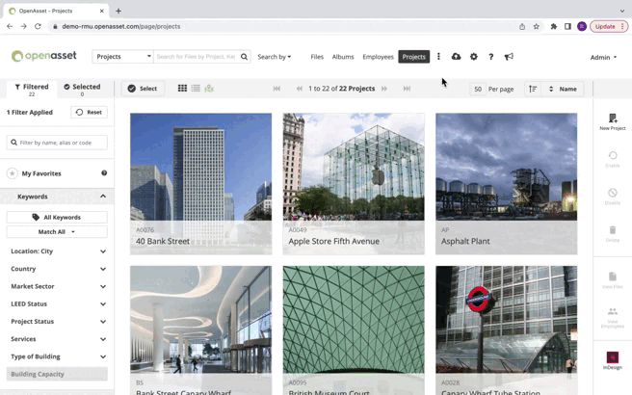This screenshot has width=632, height=395.
Task: Open the three-dot more menu in the navbar
Action: click(x=438, y=57)
